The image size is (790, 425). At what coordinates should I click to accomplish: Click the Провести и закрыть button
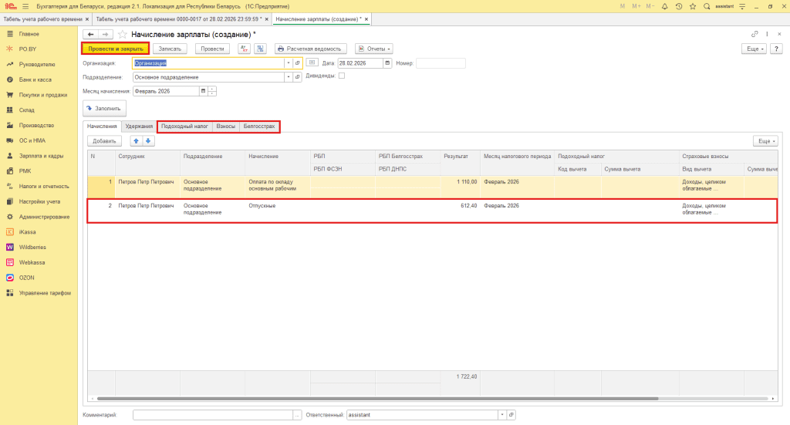pyautogui.click(x=115, y=49)
